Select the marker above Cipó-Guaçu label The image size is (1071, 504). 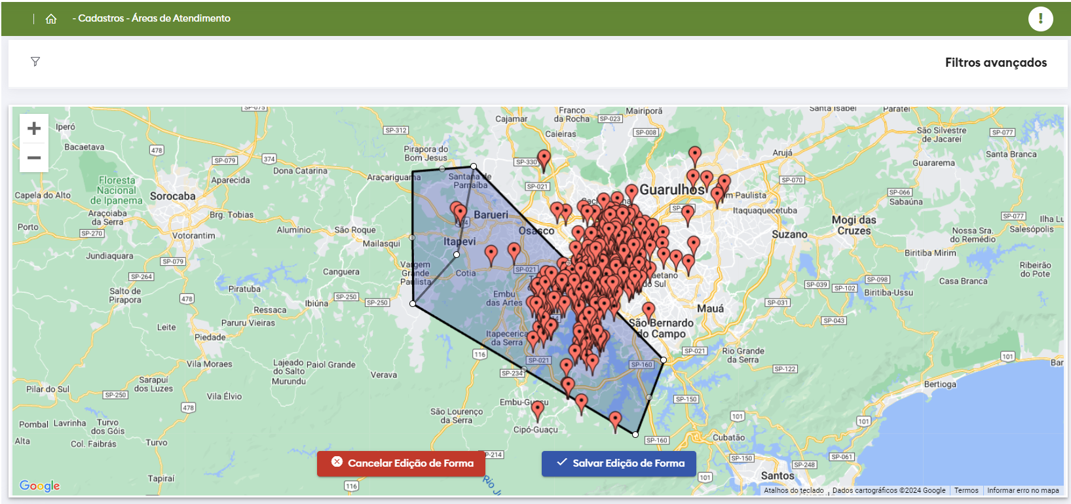(x=537, y=410)
